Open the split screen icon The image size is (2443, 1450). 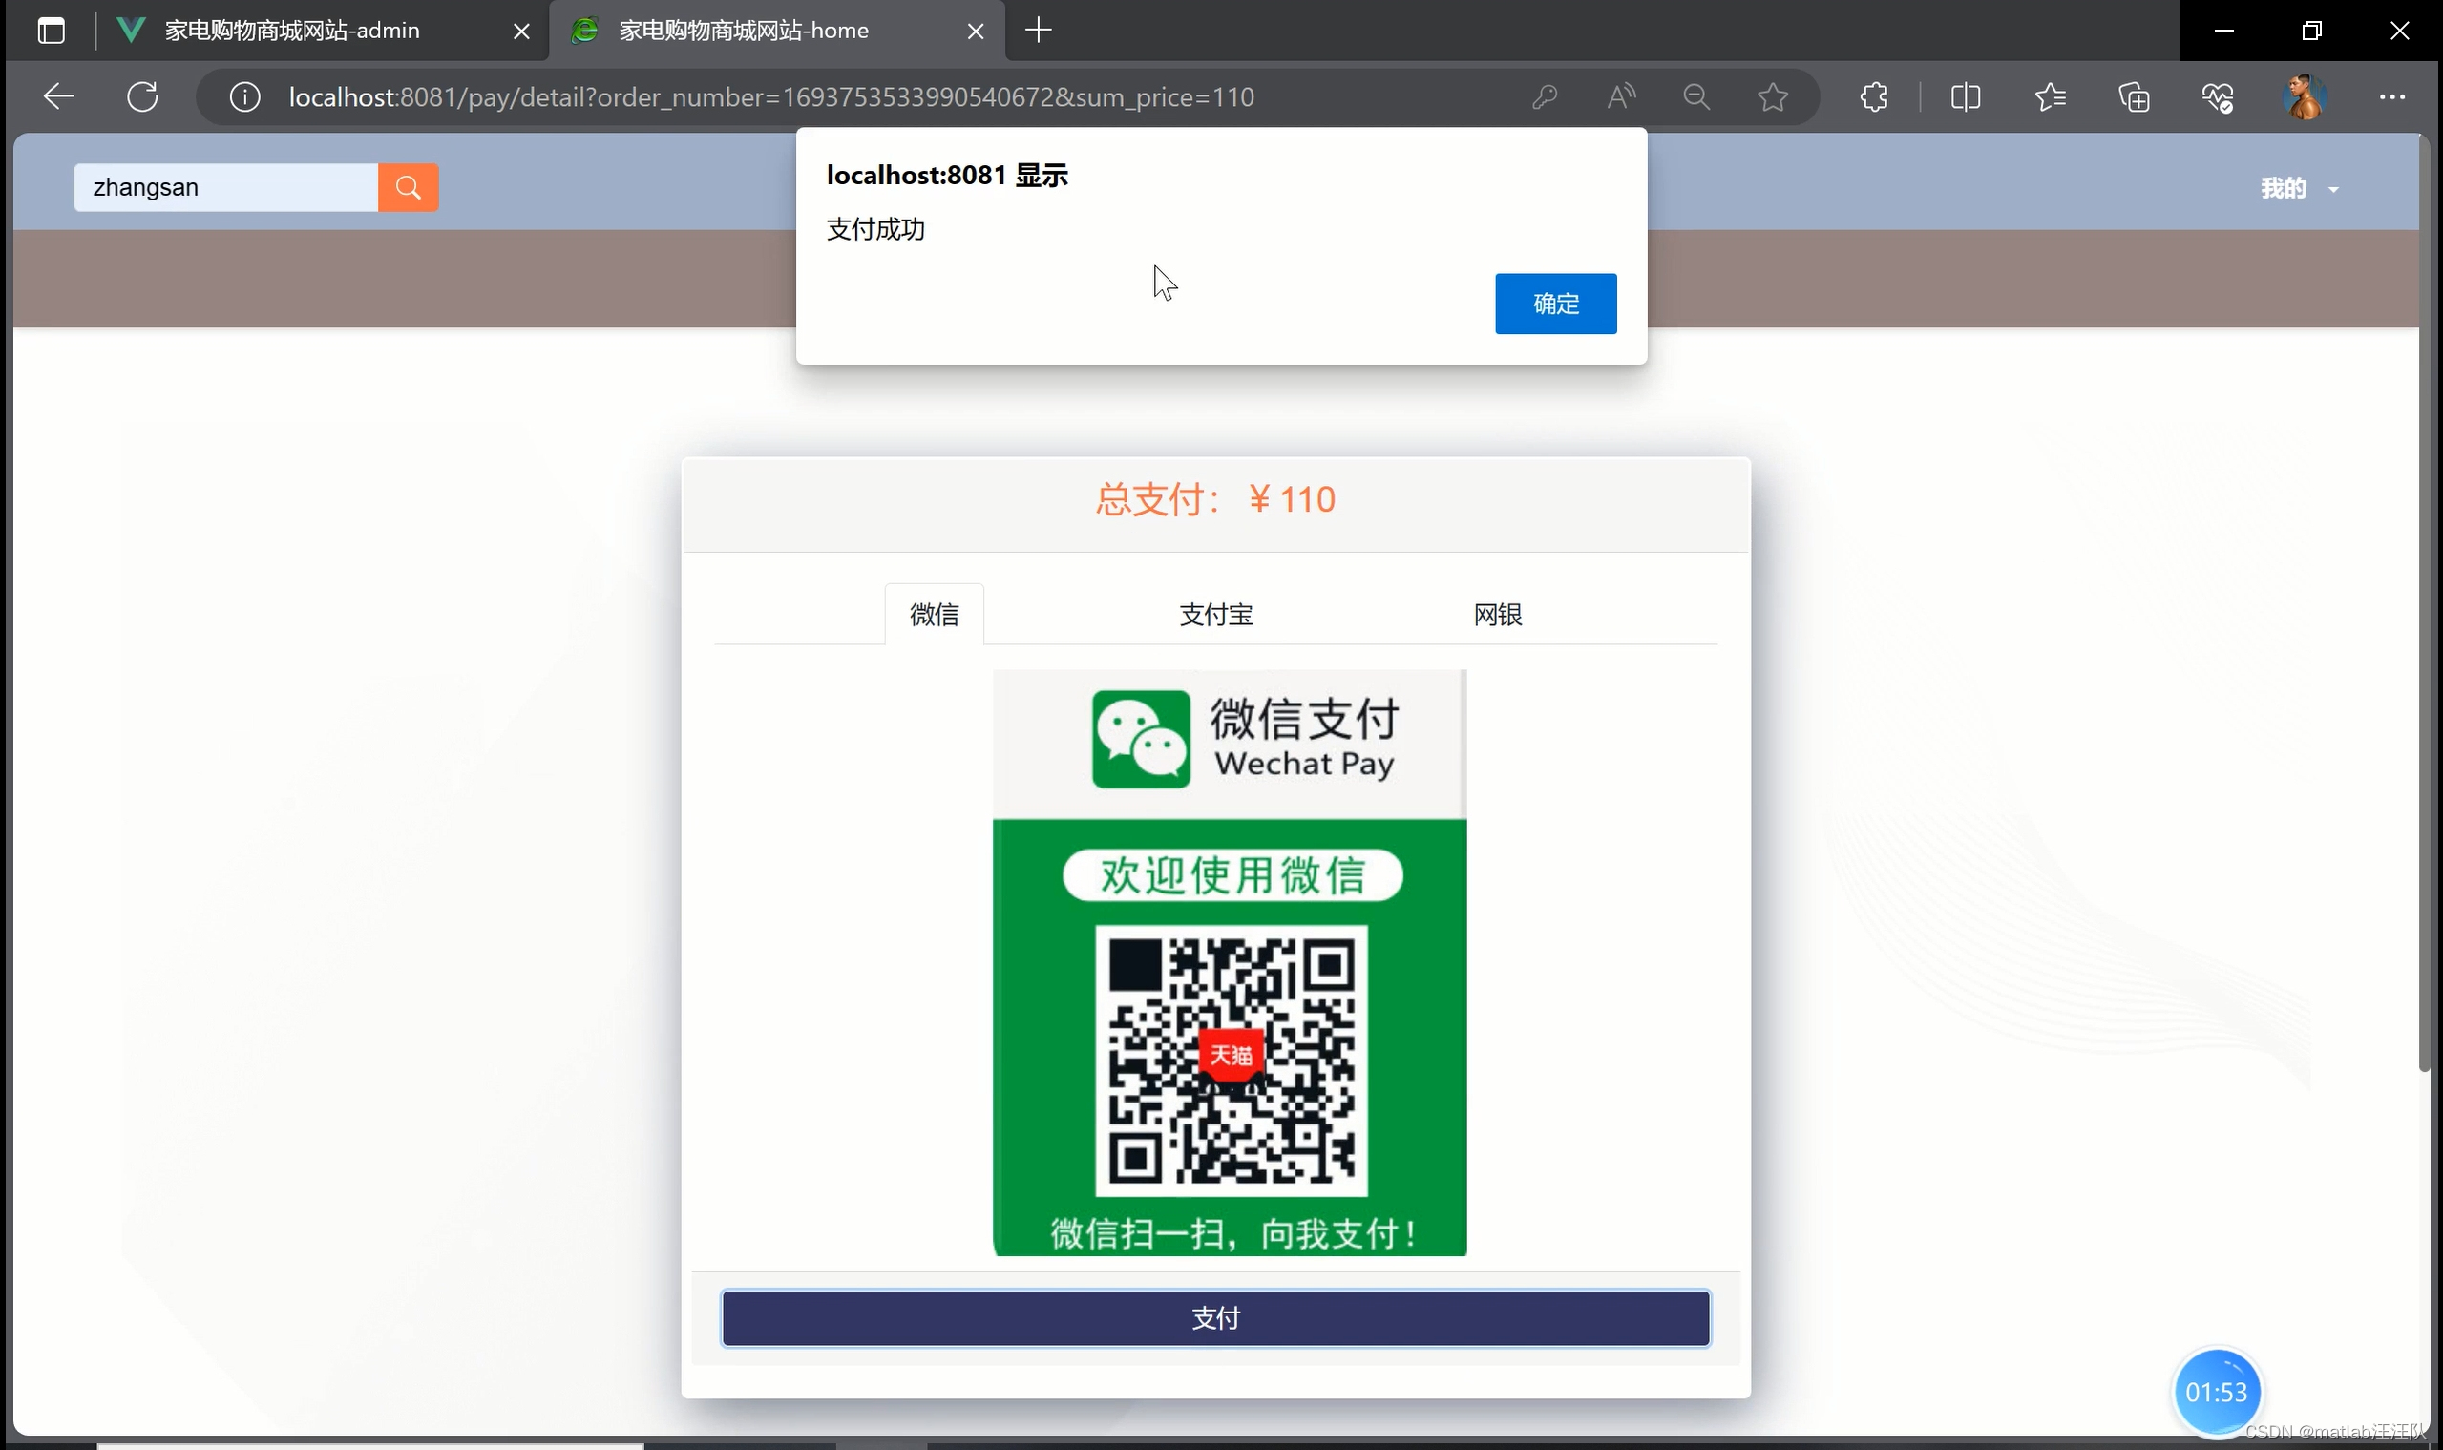pyautogui.click(x=1965, y=96)
